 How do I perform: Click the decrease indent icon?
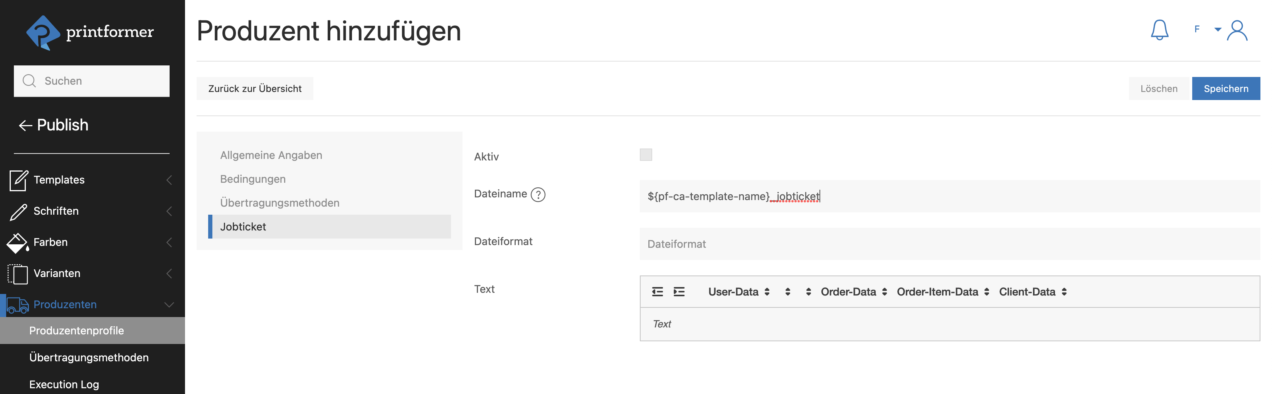[657, 292]
